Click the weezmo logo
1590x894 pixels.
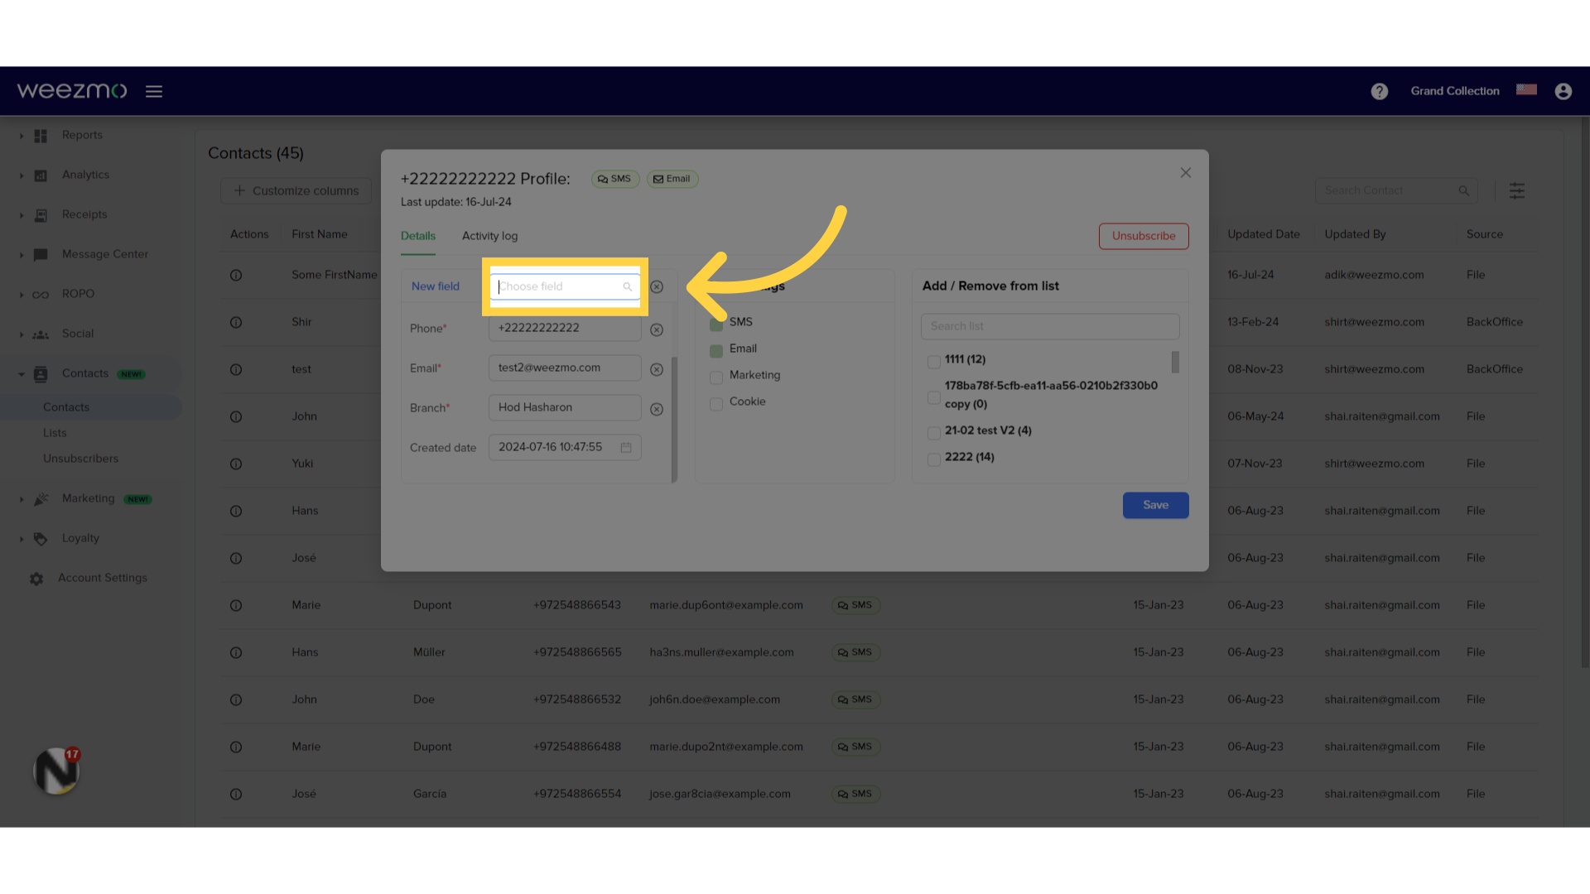(x=72, y=90)
